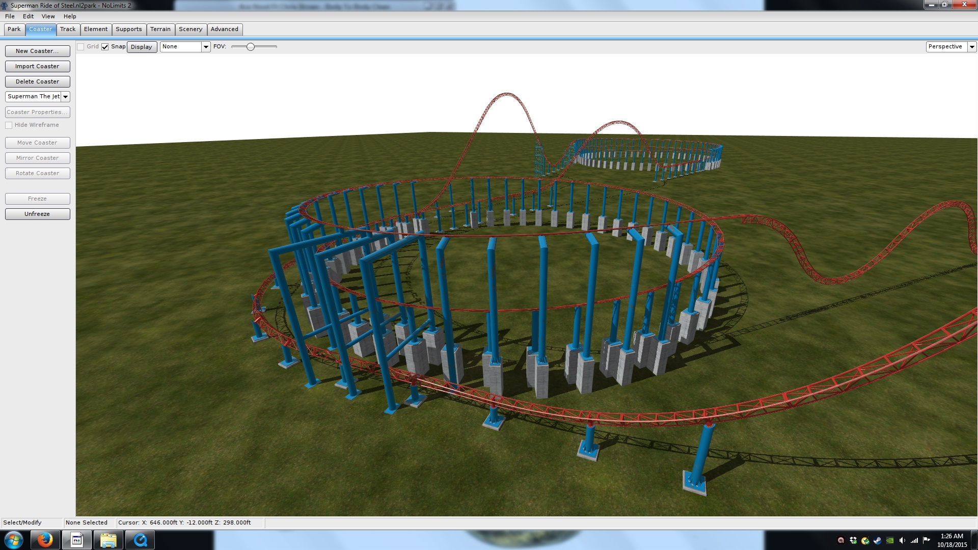Click the Display button in the toolbar

click(141, 47)
